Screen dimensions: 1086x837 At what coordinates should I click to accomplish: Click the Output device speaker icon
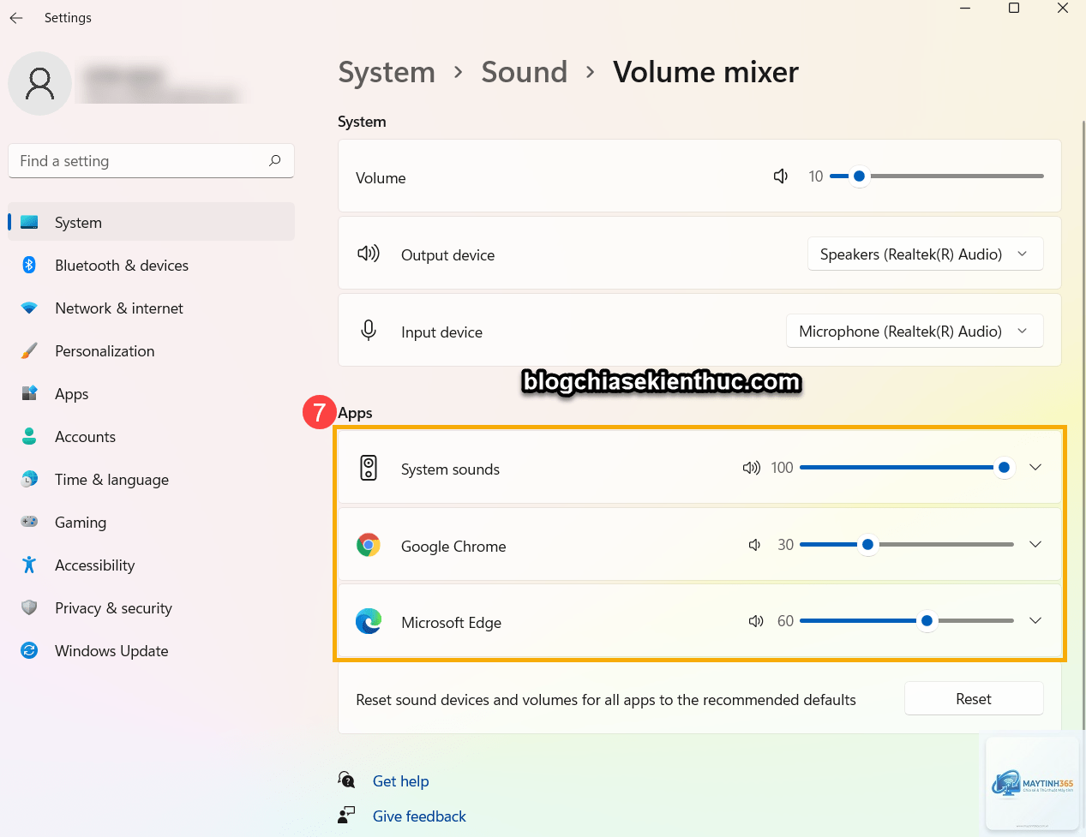click(x=369, y=254)
